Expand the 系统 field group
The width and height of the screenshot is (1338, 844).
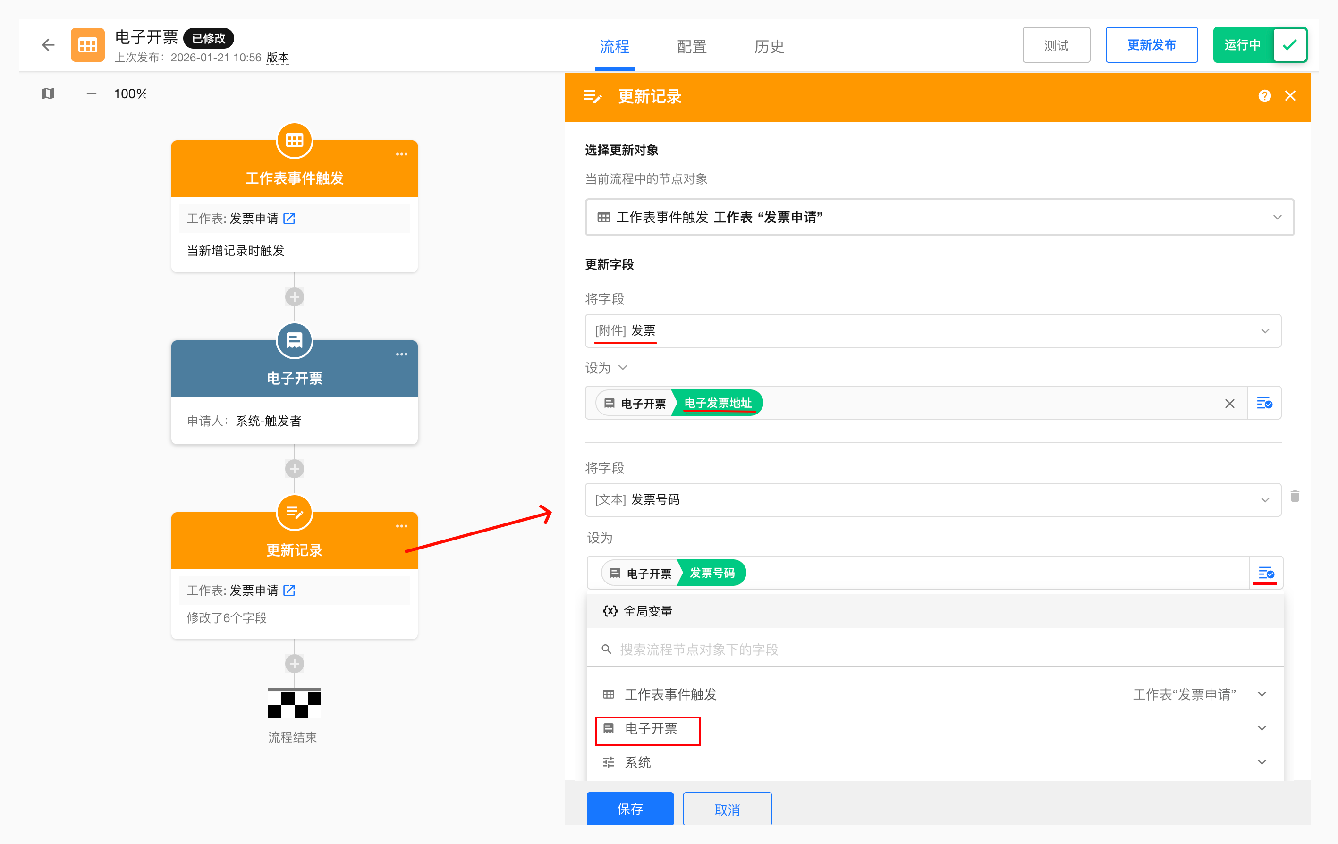click(x=1262, y=762)
